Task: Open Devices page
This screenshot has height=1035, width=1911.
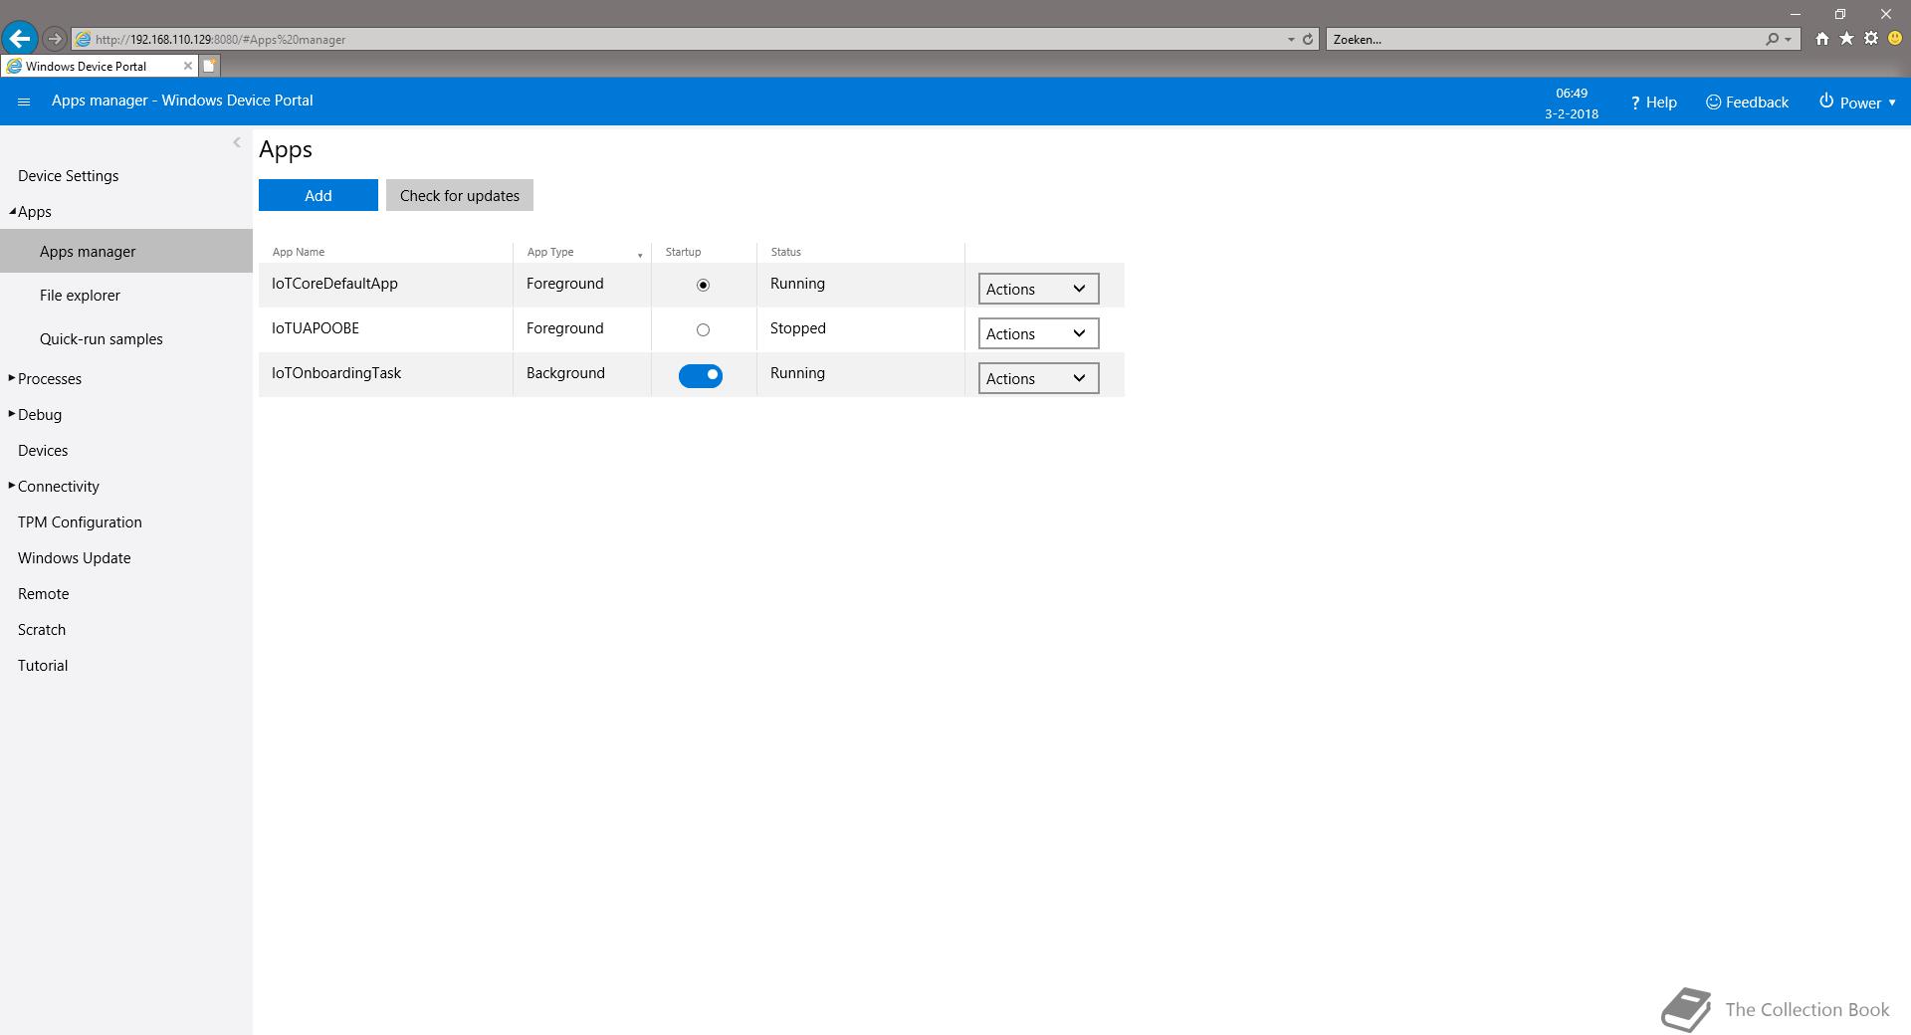Action: 43,451
